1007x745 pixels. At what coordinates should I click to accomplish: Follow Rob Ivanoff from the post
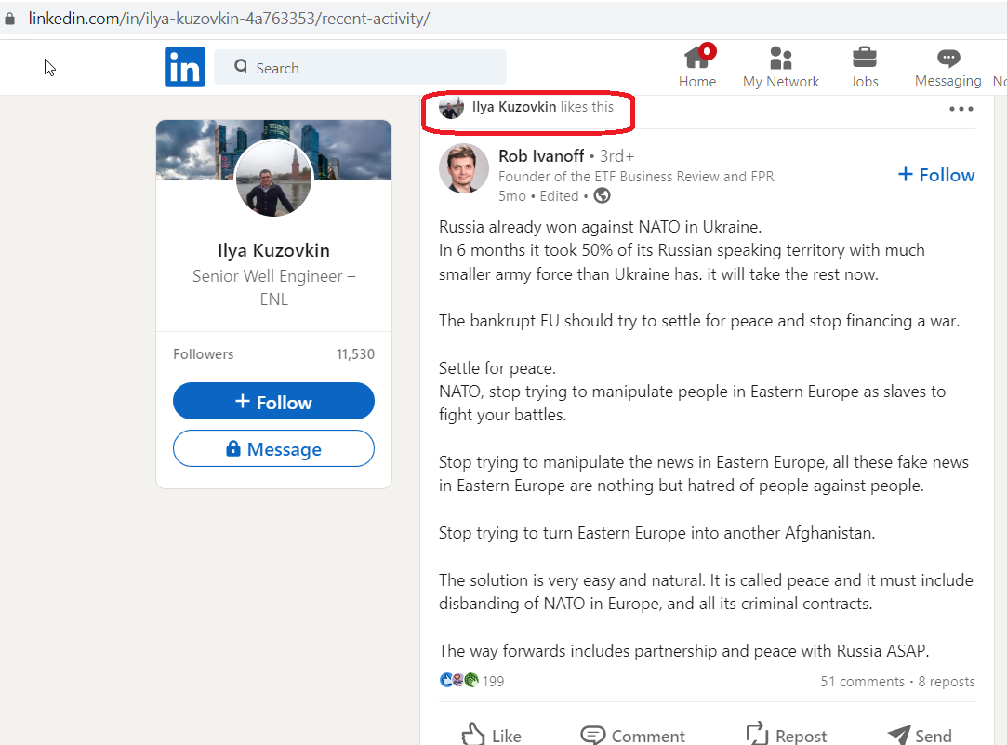935,175
